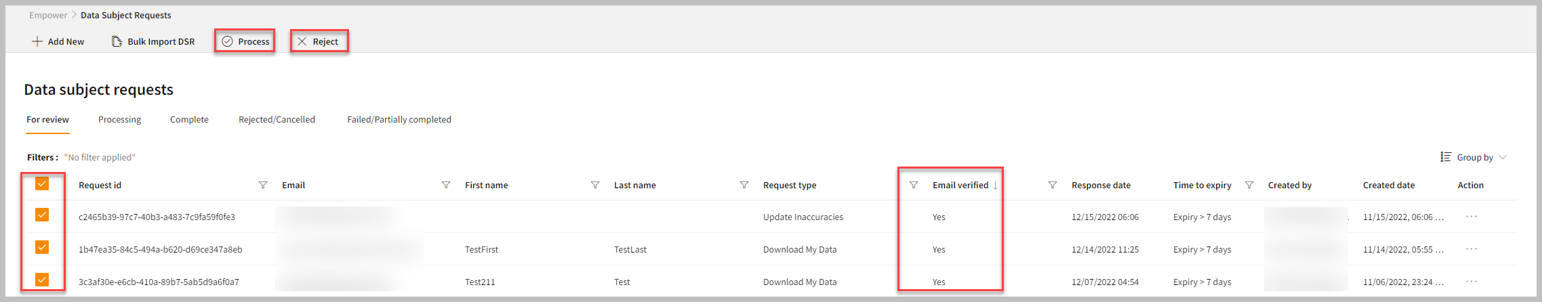Reject the selected requests
Screen dimensions: 1542x302
tap(319, 41)
